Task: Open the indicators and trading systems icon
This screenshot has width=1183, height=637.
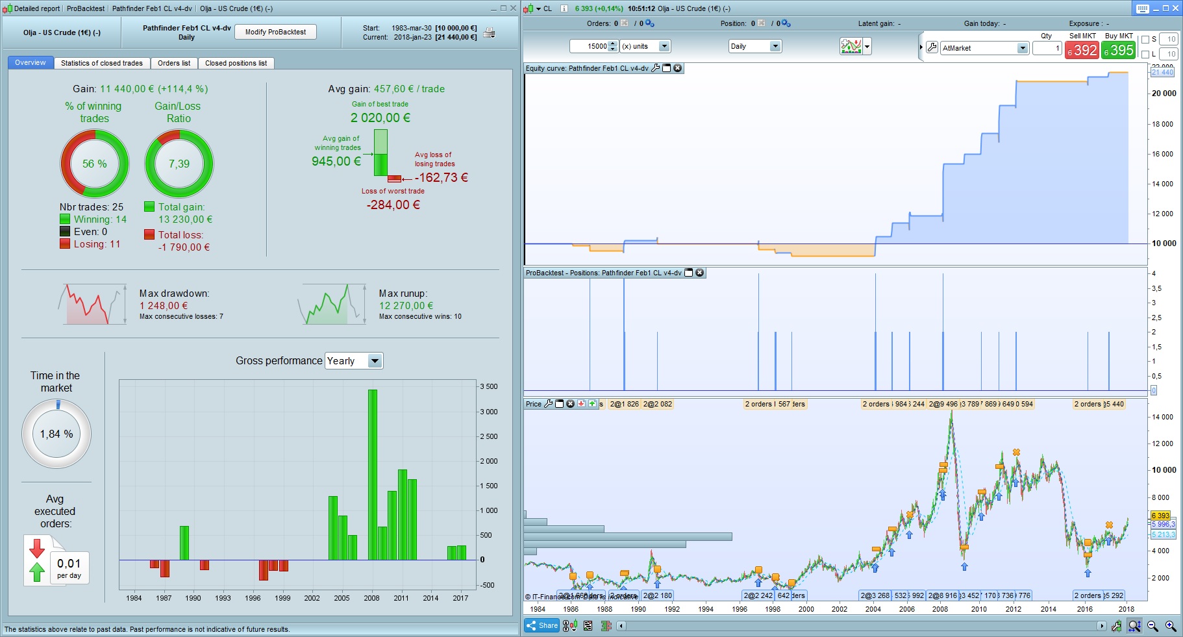Action: click(851, 46)
